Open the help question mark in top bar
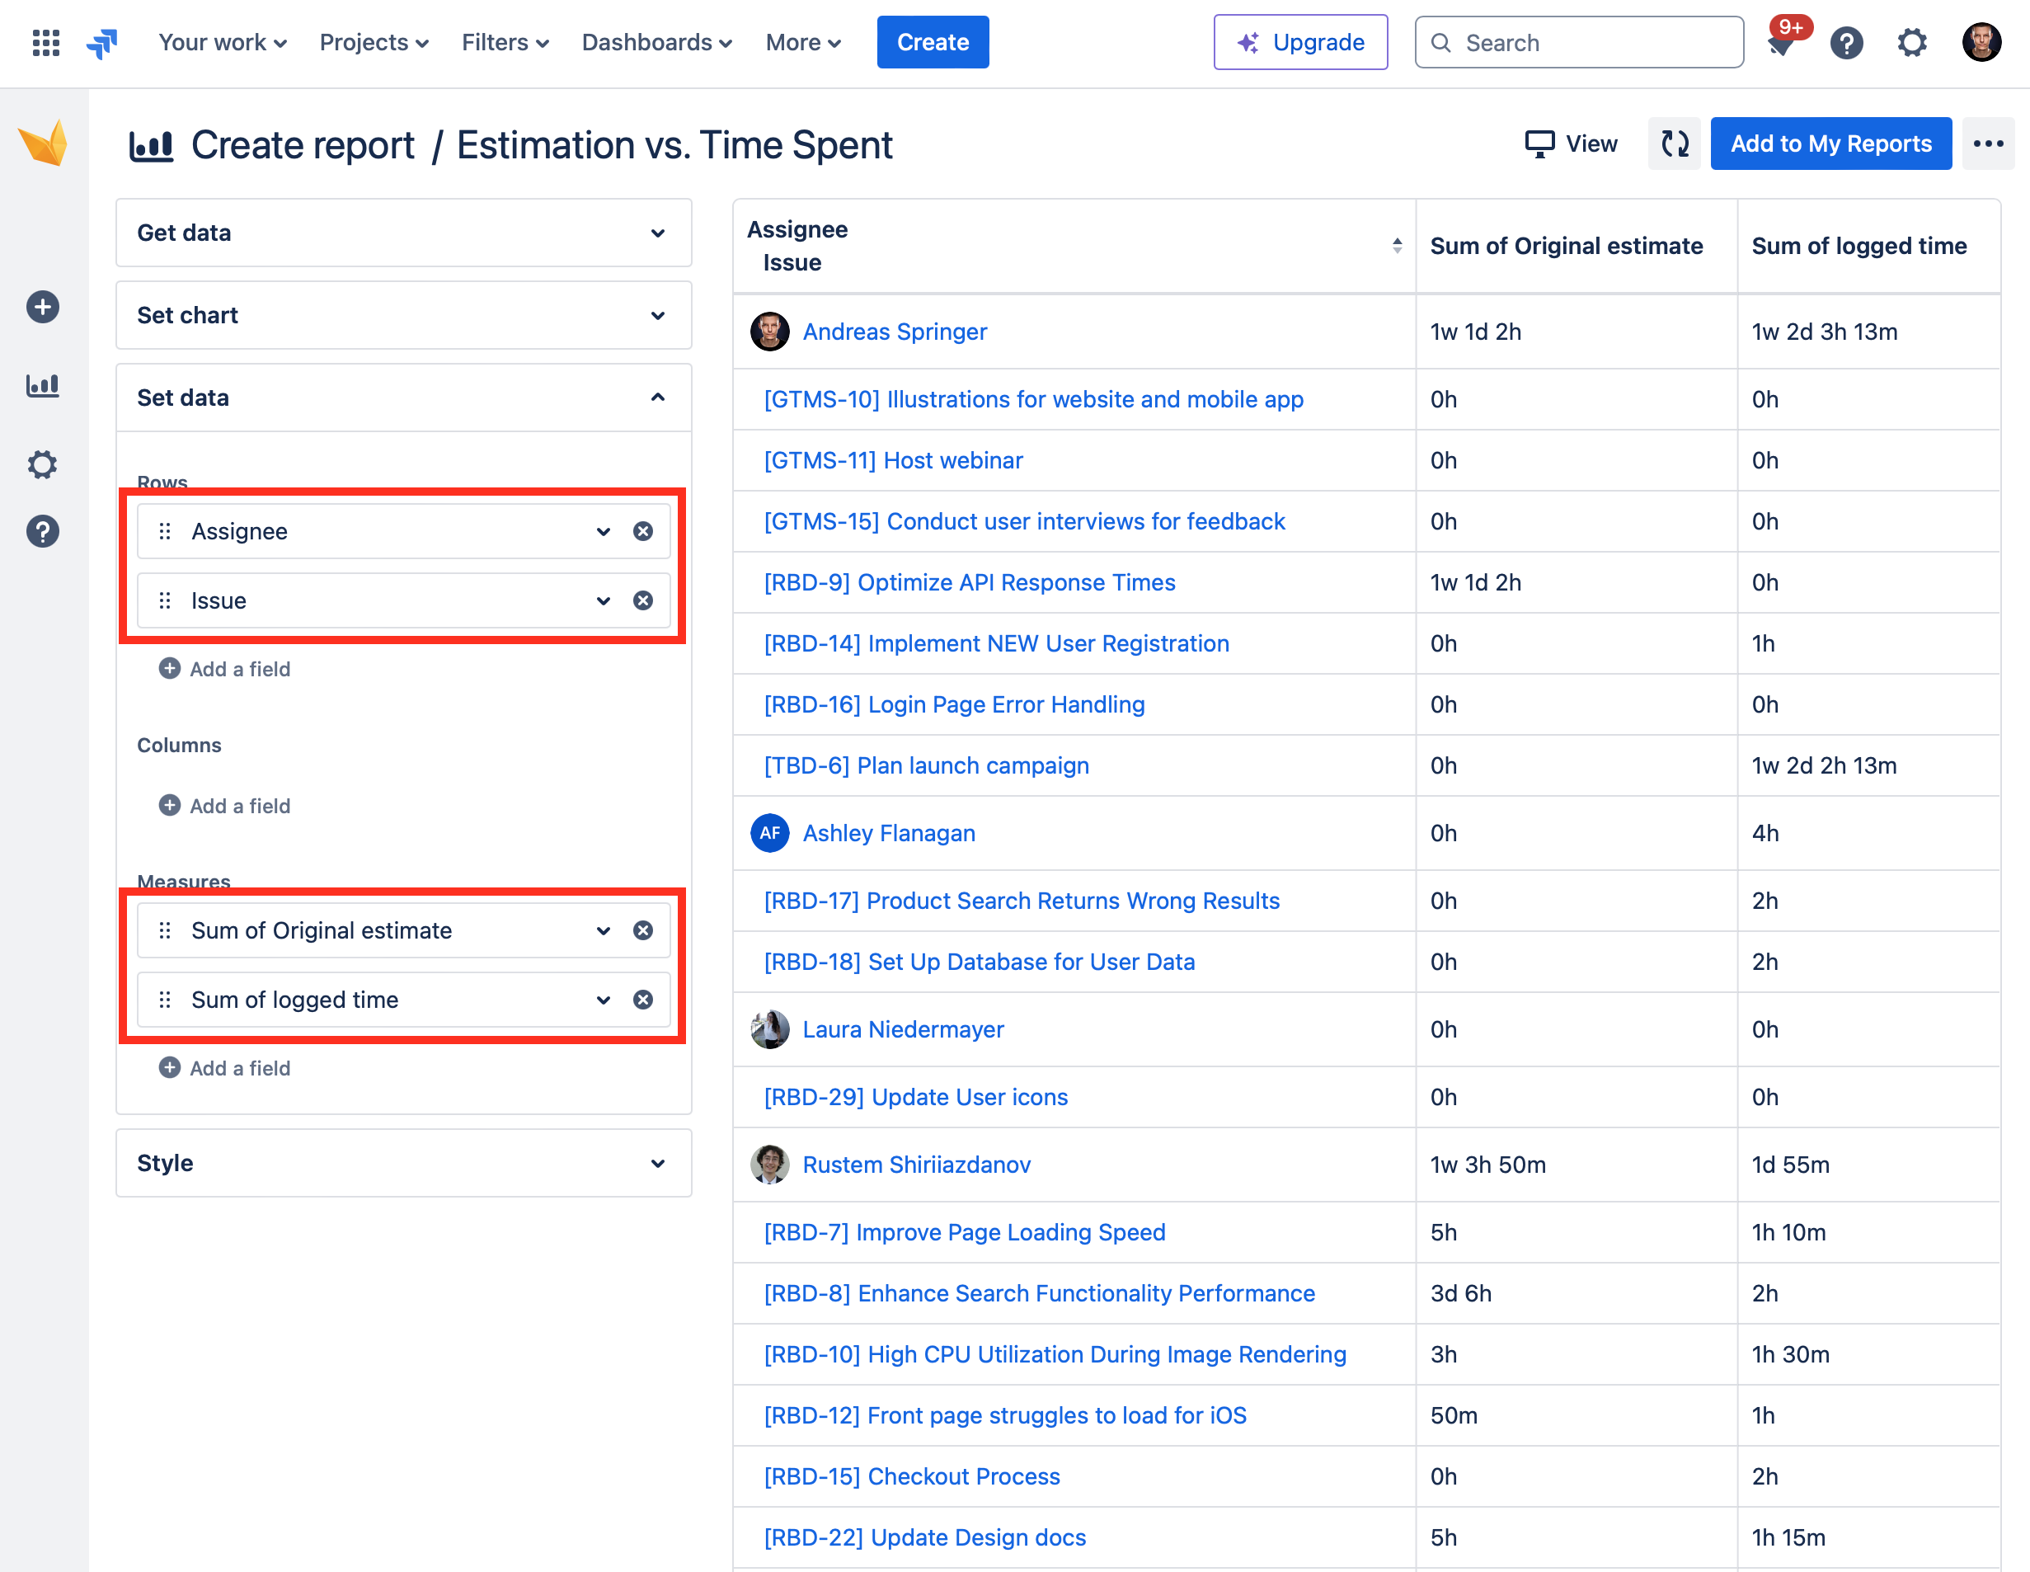Screen dimensions: 2030x1572 click(x=1846, y=42)
